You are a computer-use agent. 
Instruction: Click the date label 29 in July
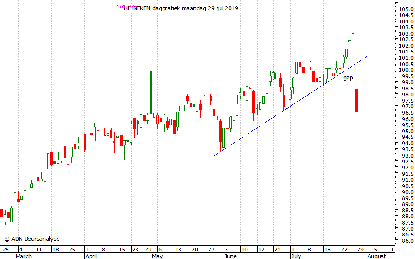click(x=360, y=250)
